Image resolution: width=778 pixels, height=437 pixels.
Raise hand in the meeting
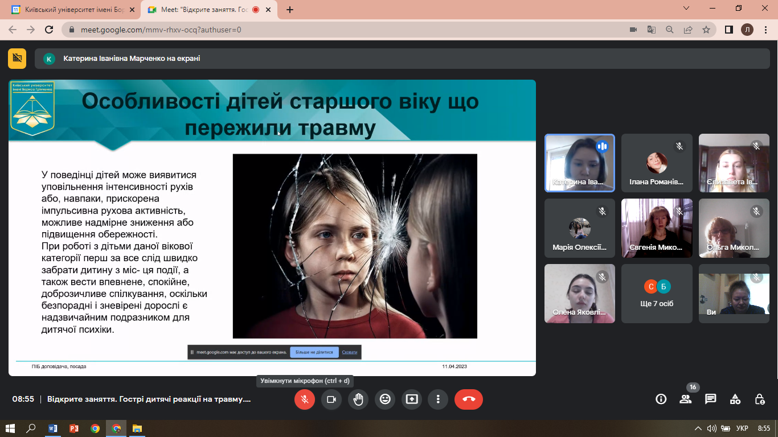pos(358,399)
